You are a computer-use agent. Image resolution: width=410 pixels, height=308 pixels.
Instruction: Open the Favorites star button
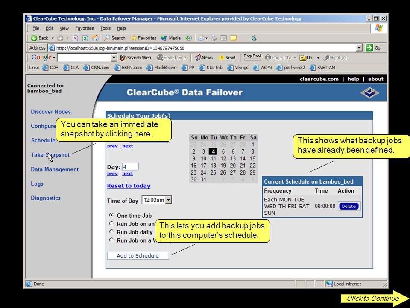143,38
